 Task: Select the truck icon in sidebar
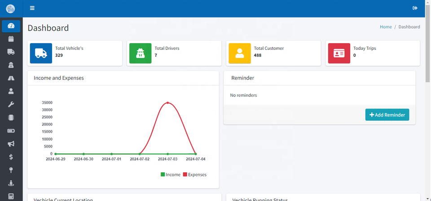click(x=11, y=52)
